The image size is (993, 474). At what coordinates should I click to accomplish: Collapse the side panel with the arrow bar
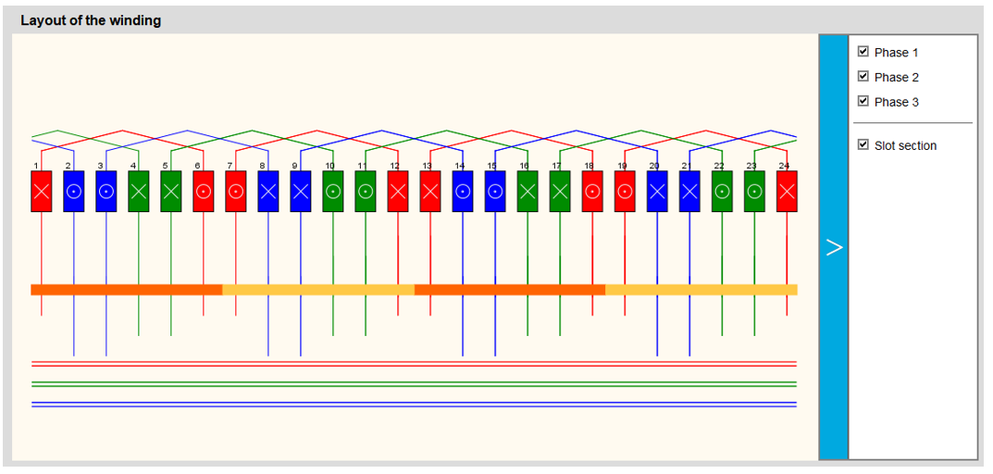coord(834,247)
